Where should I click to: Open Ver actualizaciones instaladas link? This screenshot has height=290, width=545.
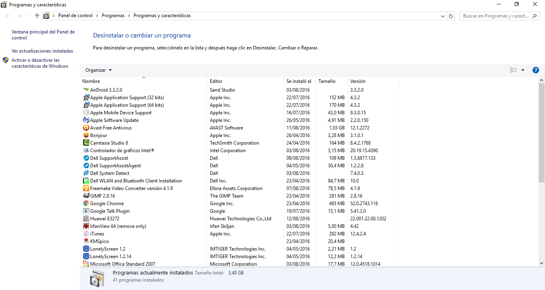click(x=42, y=51)
